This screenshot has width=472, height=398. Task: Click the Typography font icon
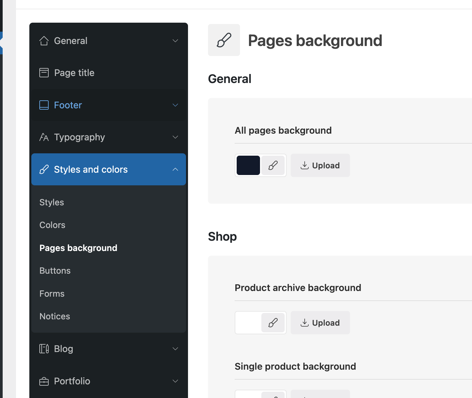[44, 137]
